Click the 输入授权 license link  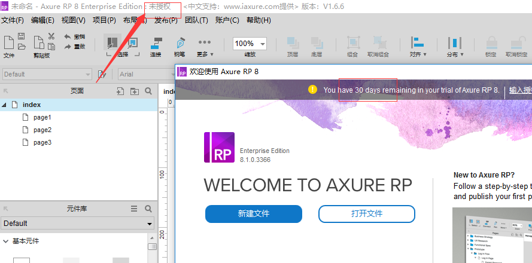(x=521, y=90)
